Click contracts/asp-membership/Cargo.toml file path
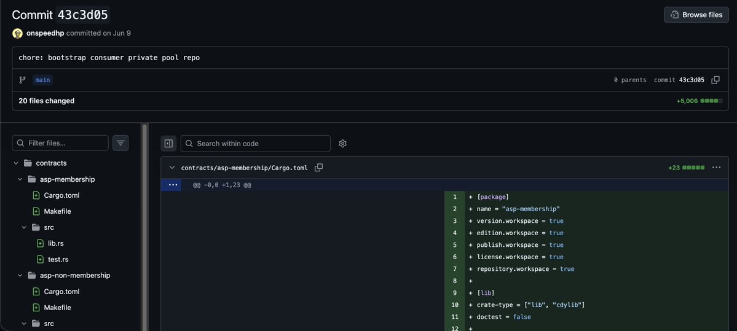The image size is (737, 331). (245, 168)
